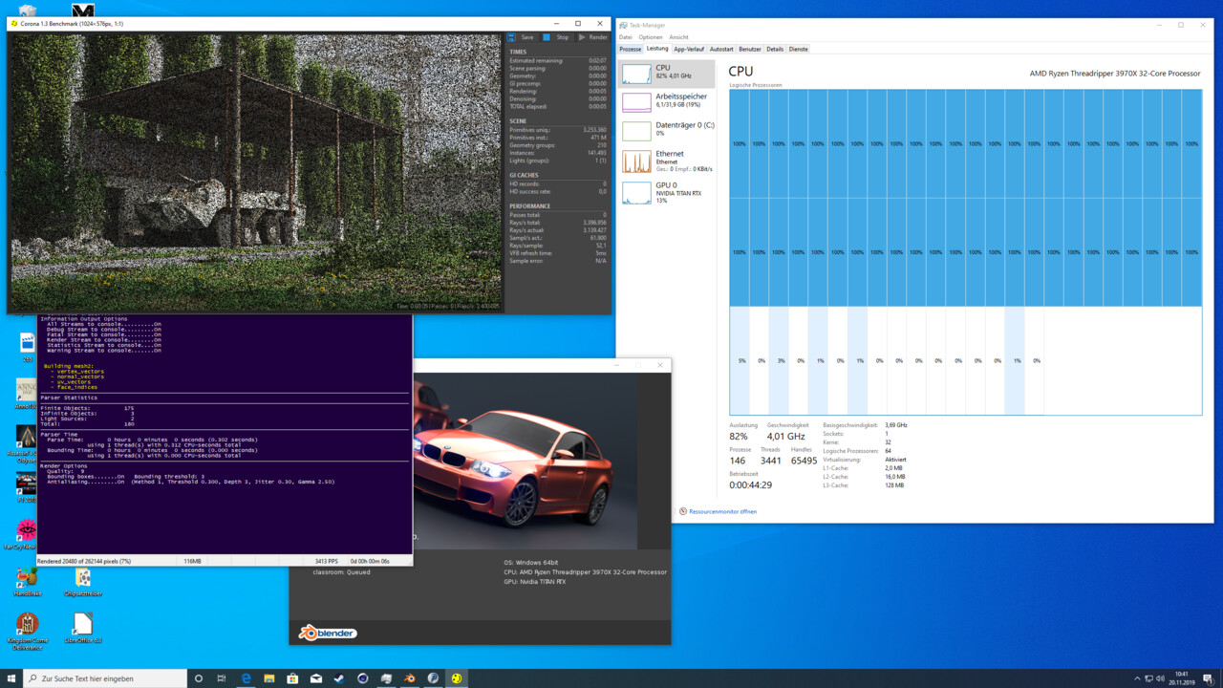
Task: Select the GPU 0 NVIDIA TITAN RTX entry
Action: point(667,192)
